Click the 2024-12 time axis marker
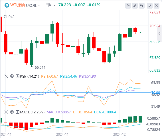 [x=120, y=135]
